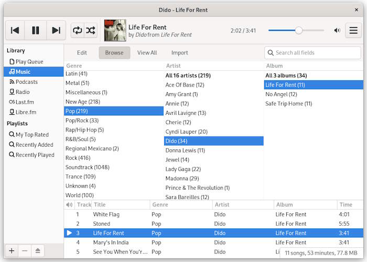Select album Safe Trip Home (11)
This screenshot has width=367, height=262.
[314, 104]
